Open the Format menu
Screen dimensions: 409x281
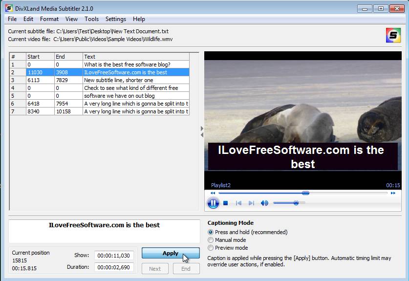pos(49,19)
